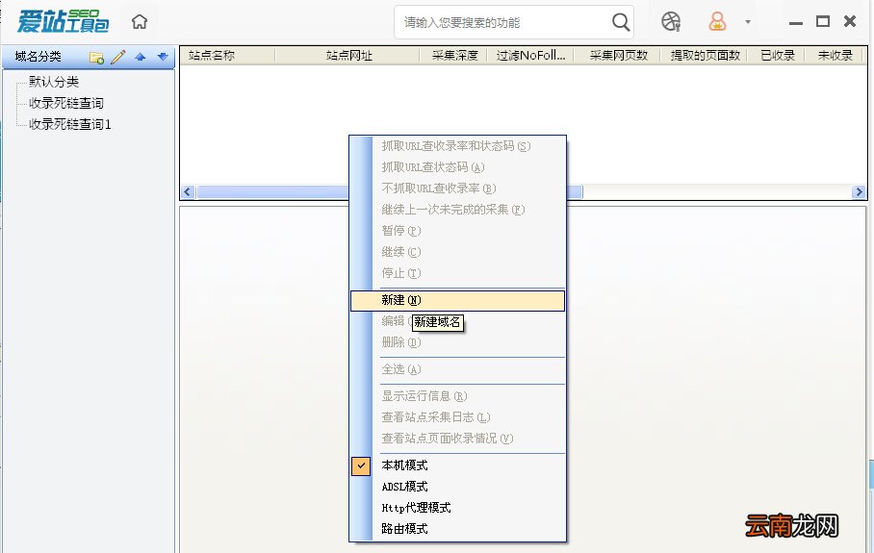Click the 采集深度 column header
Image resolution: width=874 pixels, height=553 pixels.
pyautogui.click(x=454, y=56)
